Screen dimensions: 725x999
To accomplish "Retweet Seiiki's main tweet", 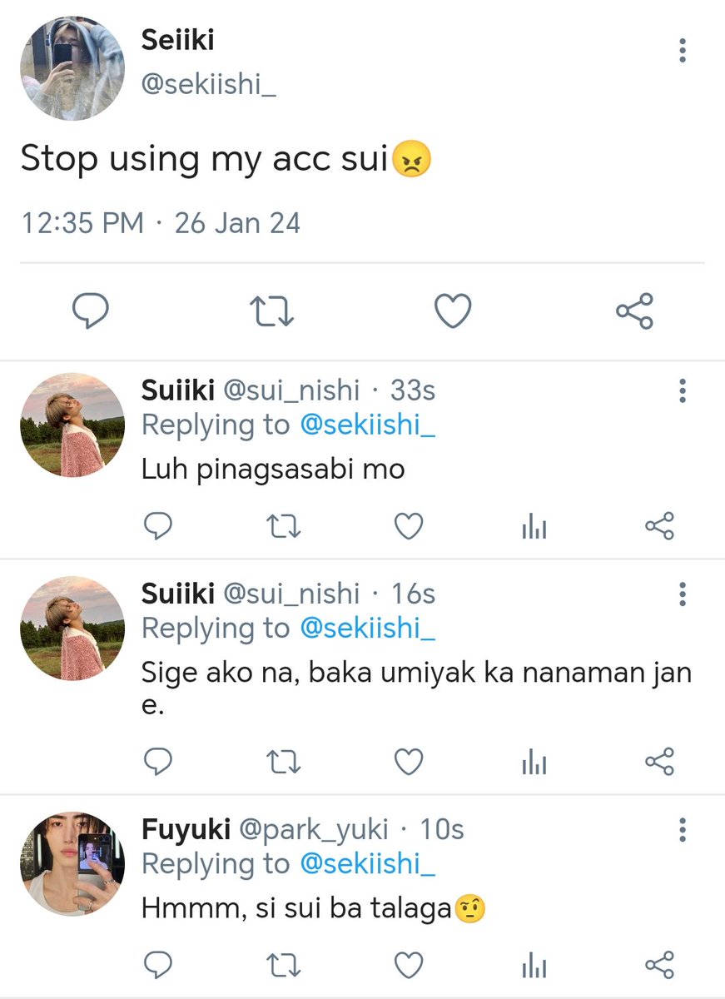I will (272, 311).
